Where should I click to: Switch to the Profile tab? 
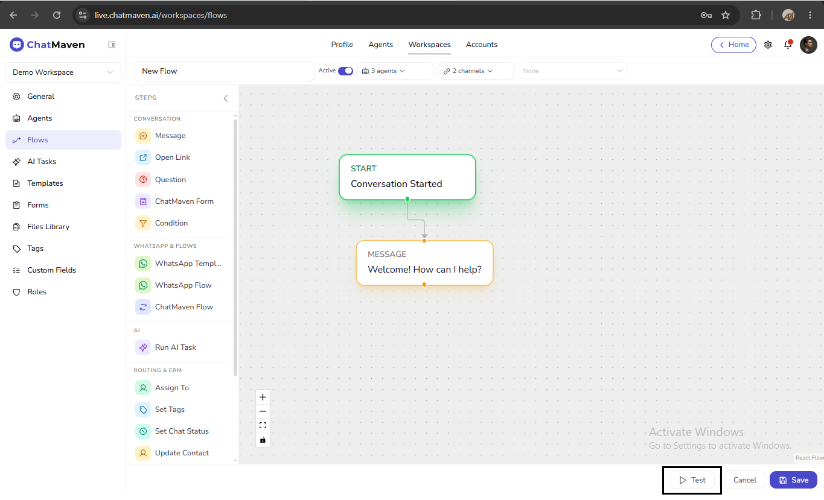point(342,45)
